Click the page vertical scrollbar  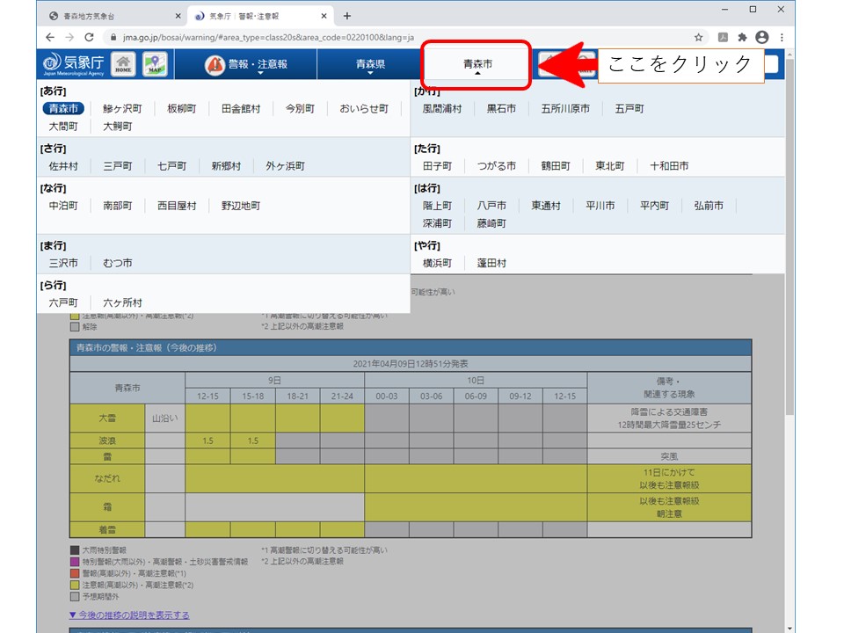(789, 236)
